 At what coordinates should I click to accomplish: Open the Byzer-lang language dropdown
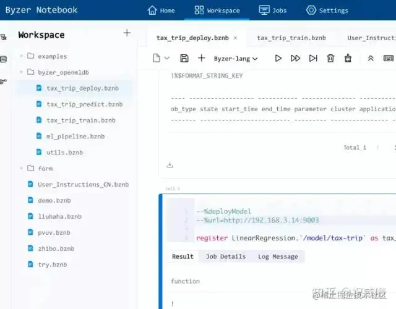[236, 59]
